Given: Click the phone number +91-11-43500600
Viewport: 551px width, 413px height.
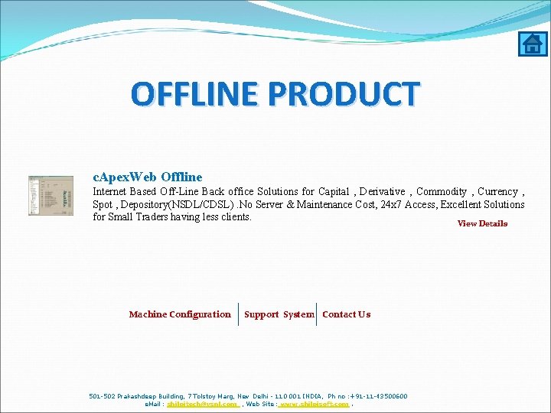Looking at the screenshot, I should [379, 396].
